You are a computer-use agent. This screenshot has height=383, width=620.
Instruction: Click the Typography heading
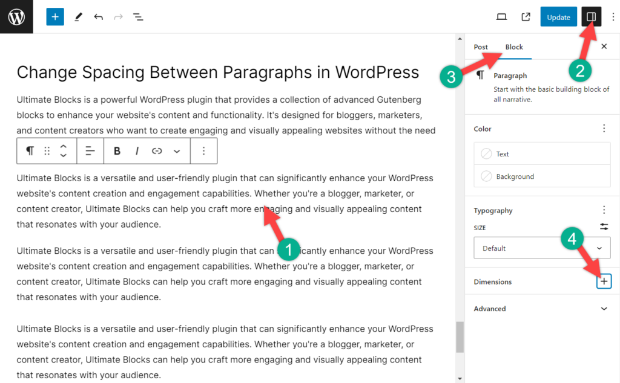(493, 210)
